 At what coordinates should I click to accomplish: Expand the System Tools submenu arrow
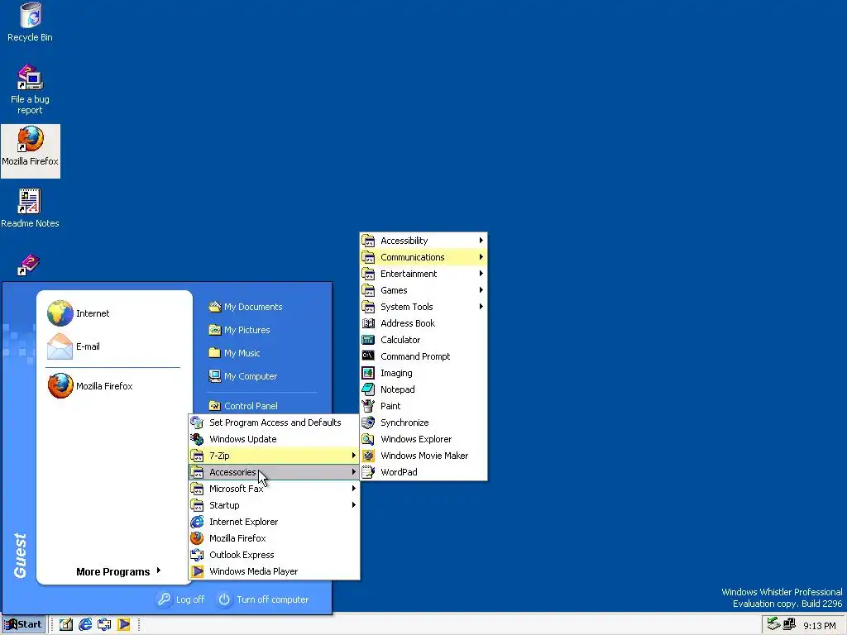pyautogui.click(x=481, y=306)
